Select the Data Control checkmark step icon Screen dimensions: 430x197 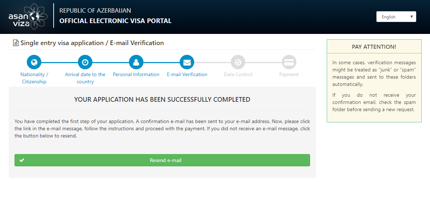(x=238, y=62)
